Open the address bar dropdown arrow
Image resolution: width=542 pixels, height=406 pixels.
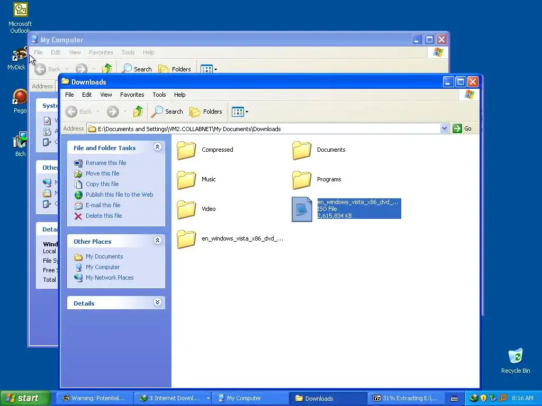point(445,129)
